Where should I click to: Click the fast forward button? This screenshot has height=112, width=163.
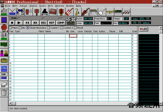35,23
